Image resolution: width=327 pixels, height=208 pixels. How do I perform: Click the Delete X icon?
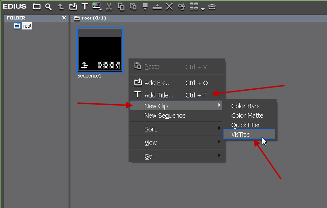[169, 7]
